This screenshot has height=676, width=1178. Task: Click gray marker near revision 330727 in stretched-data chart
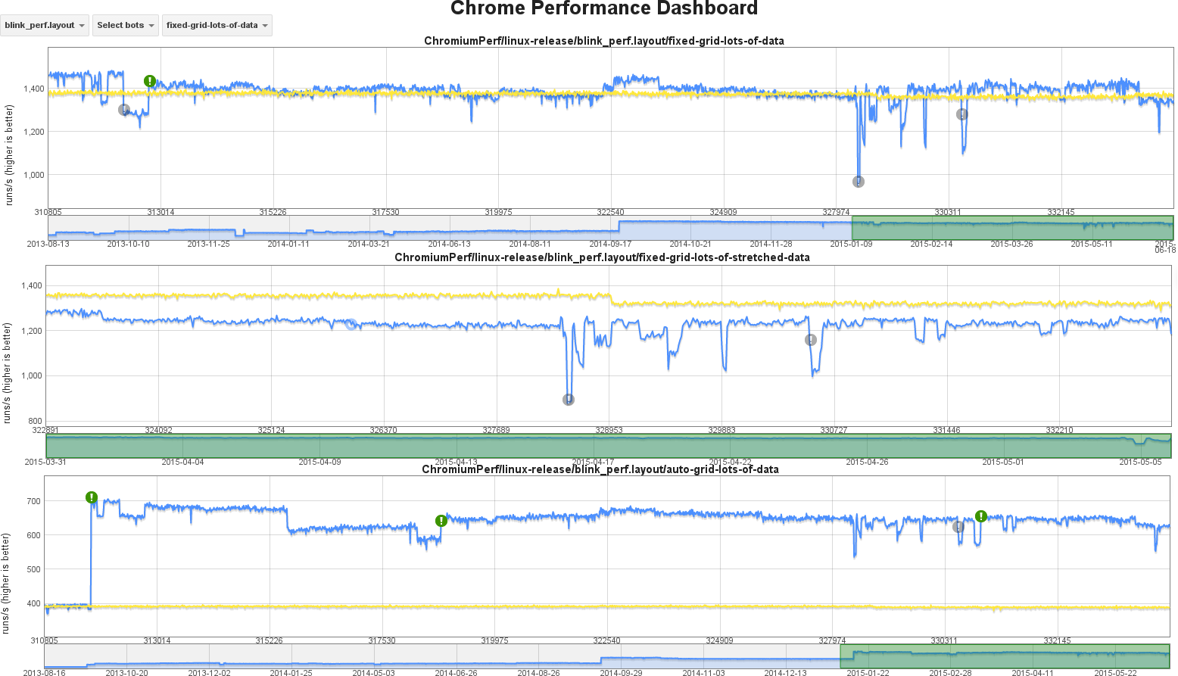click(x=811, y=340)
